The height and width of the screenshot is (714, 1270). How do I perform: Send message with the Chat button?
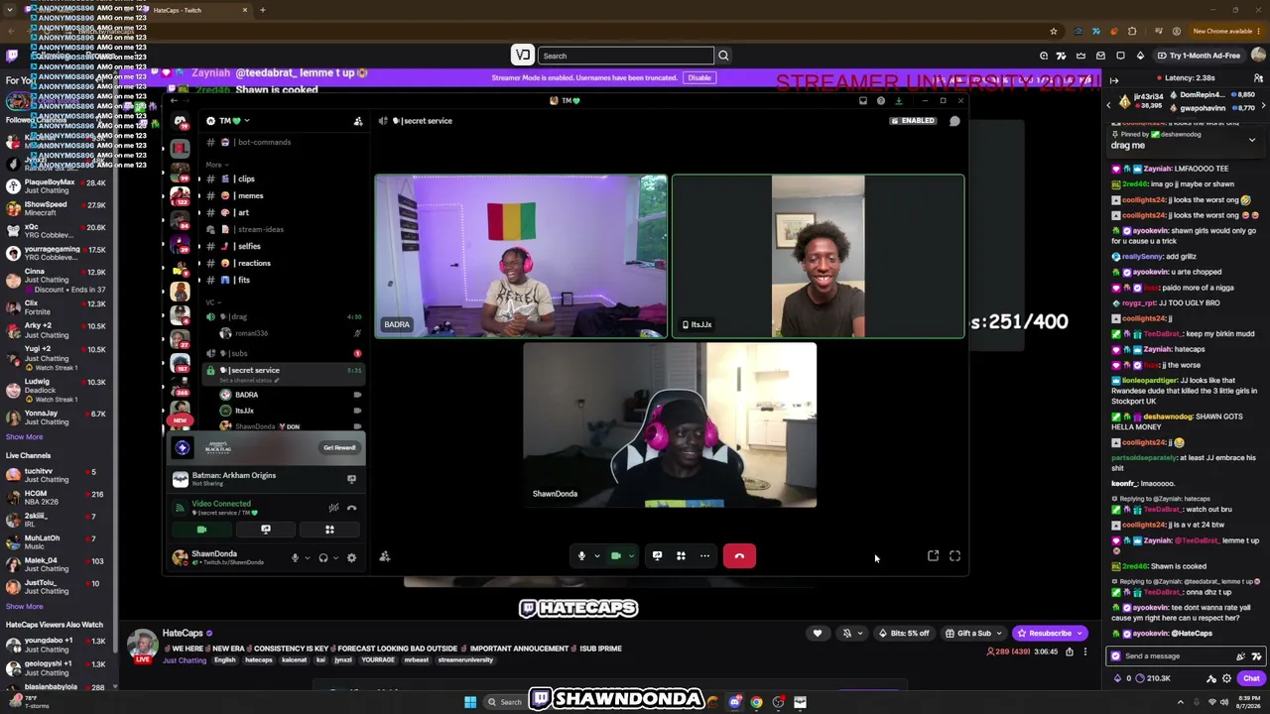click(1251, 678)
